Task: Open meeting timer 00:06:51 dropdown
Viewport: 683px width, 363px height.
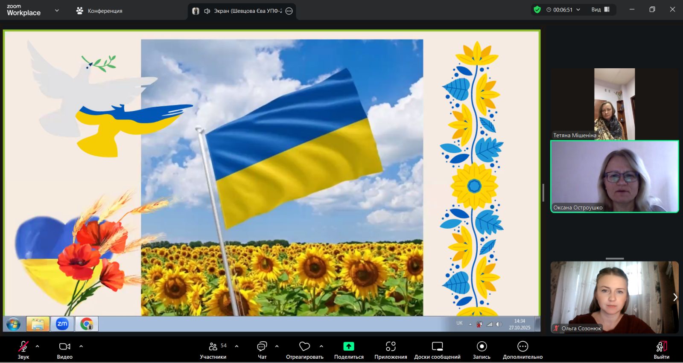Action: coord(563,9)
